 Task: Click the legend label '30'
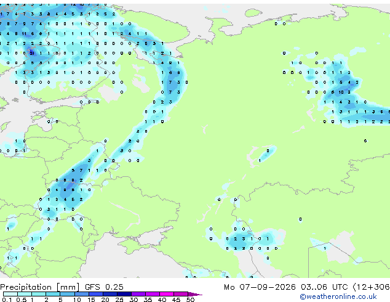tap(133, 300)
